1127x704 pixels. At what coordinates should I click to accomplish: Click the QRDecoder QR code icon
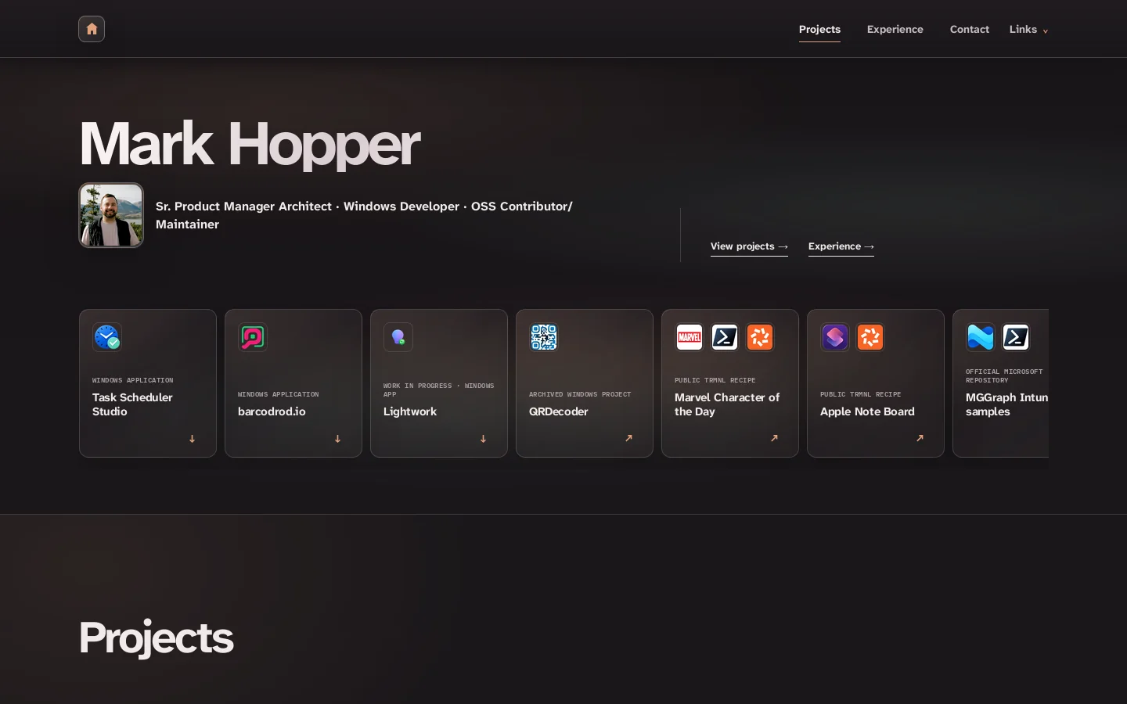tap(544, 337)
